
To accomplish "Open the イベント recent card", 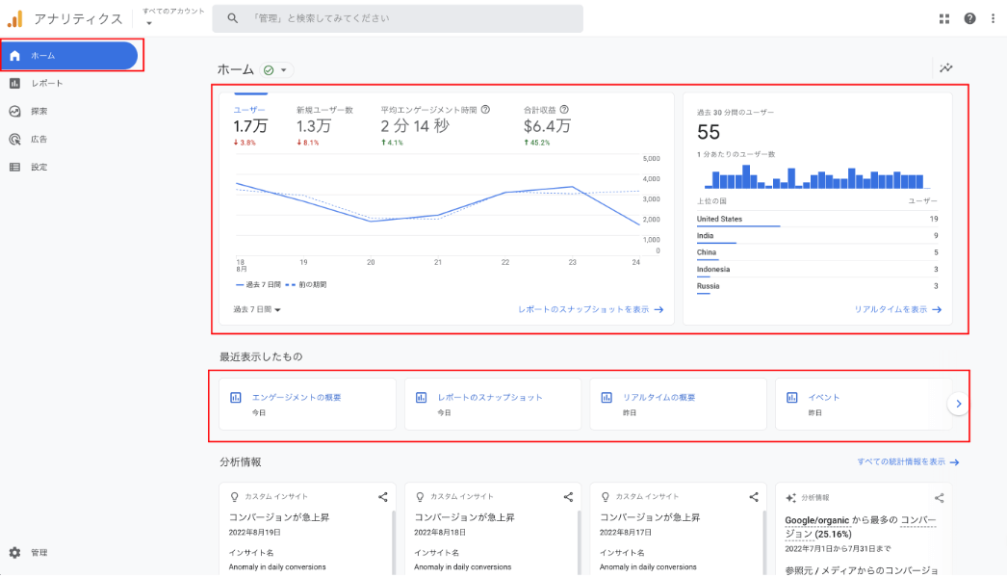I will [864, 404].
